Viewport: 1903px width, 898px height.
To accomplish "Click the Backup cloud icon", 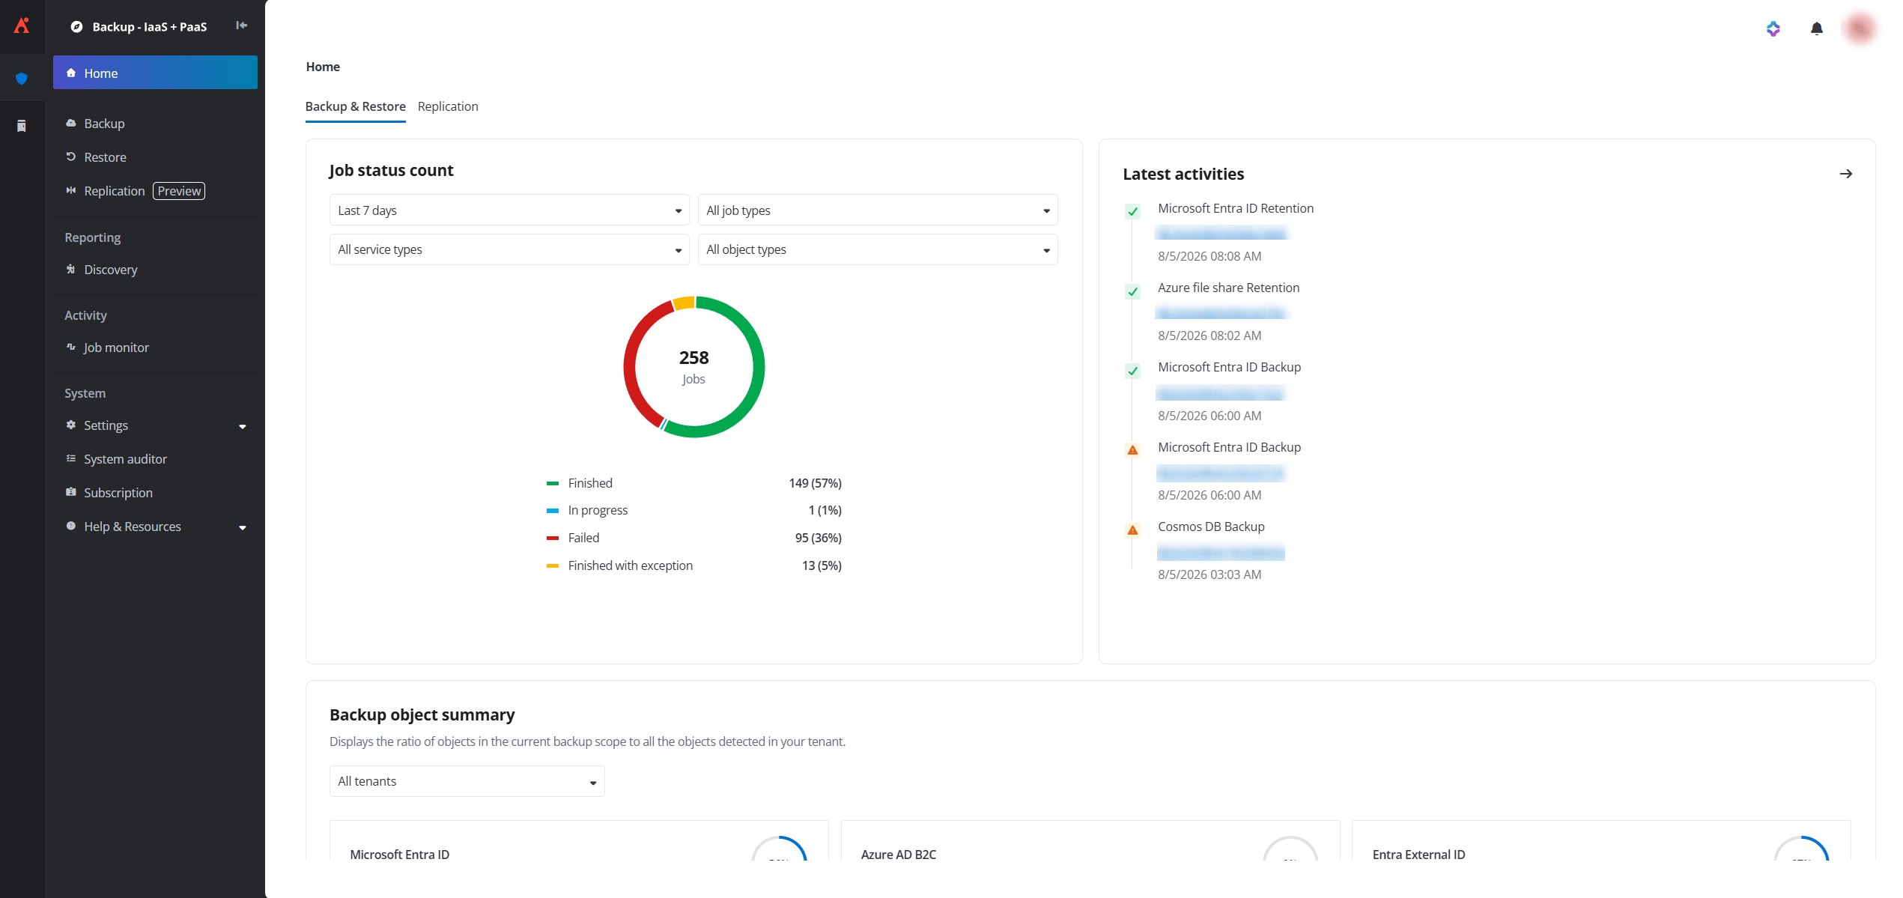I will (x=71, y=123).
